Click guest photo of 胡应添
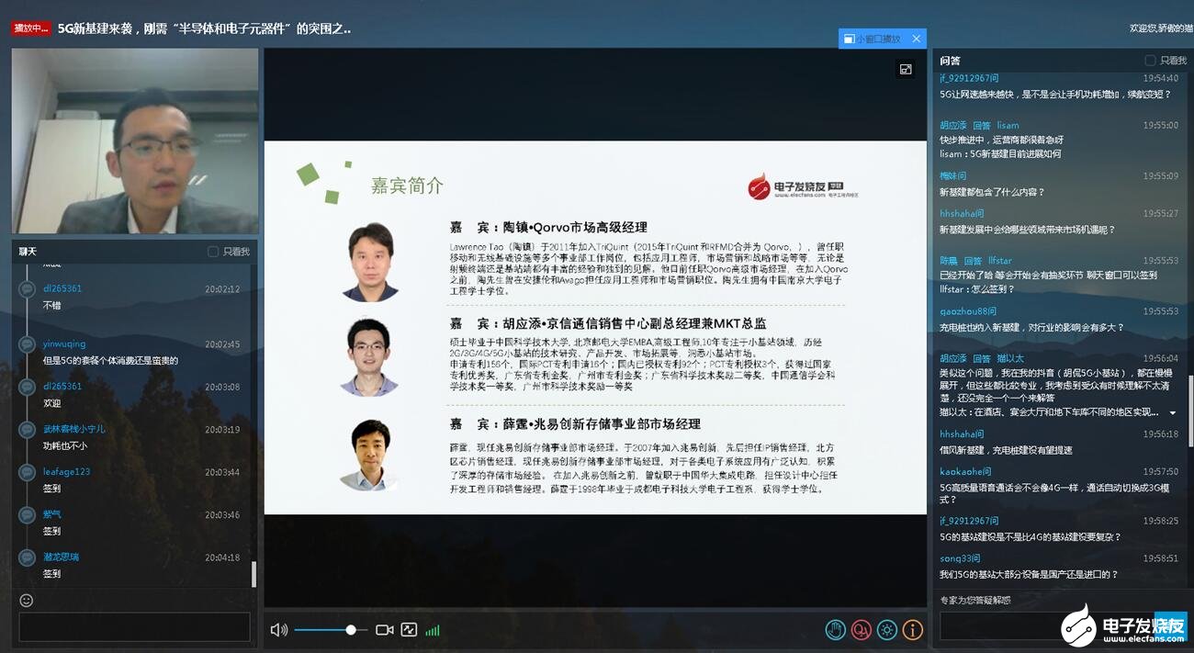Viewport: 1194px width, 653px height. pyautogui.click(x=370, y=356)
